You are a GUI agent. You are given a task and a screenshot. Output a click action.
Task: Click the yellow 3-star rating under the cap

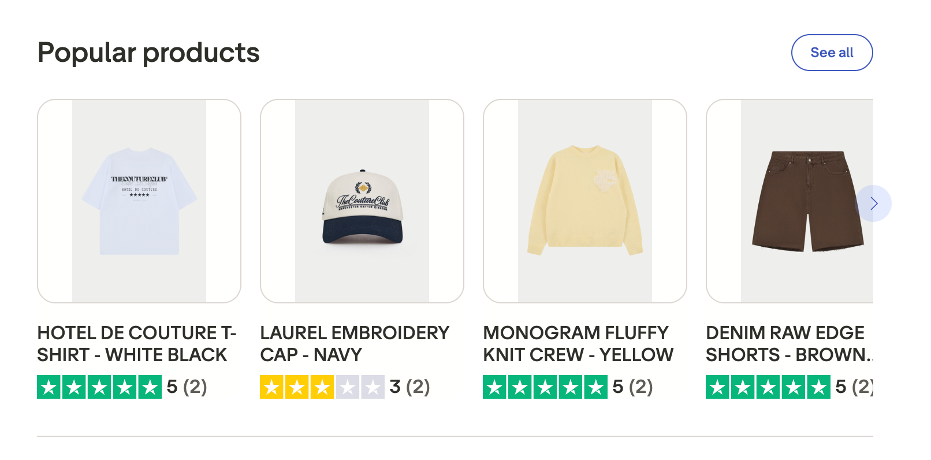[322, 387]
